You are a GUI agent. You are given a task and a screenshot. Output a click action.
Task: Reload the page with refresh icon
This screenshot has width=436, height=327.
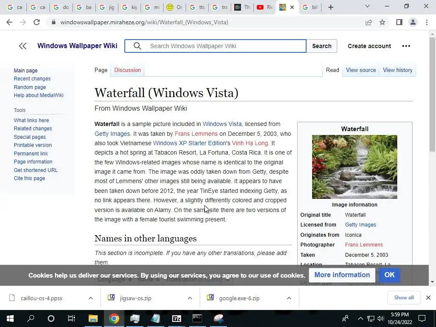37,22
